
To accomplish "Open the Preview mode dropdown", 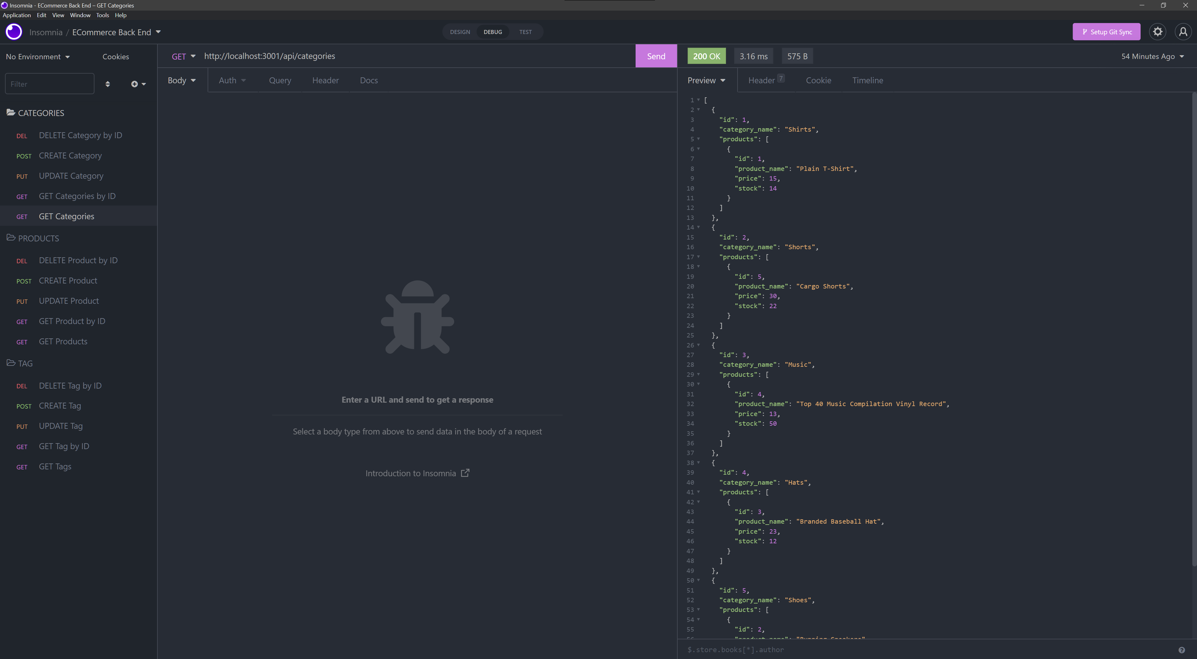I will (706, 80).
